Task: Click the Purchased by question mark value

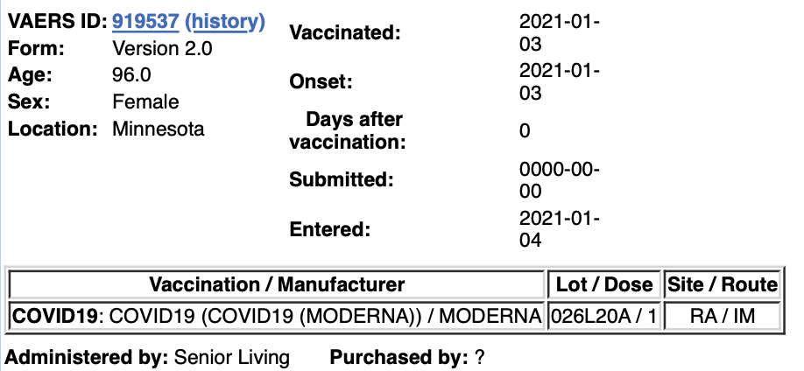Action: pos(479,357)
